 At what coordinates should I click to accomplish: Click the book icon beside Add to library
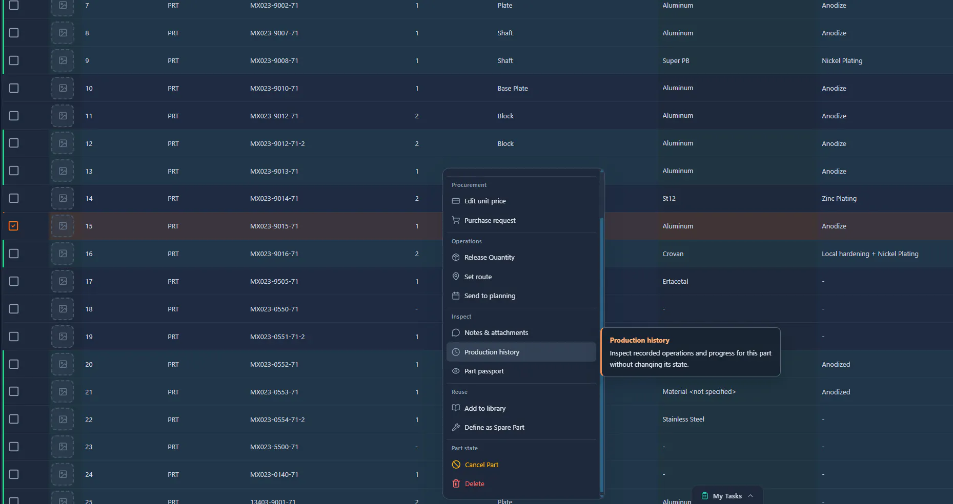456,408
